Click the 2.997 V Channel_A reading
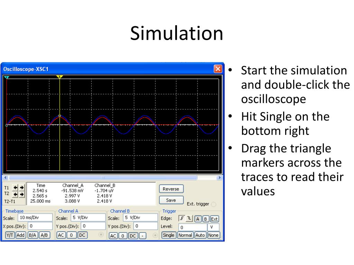The image size is (354, 265). pyautogui.click(x=72, y=196)
